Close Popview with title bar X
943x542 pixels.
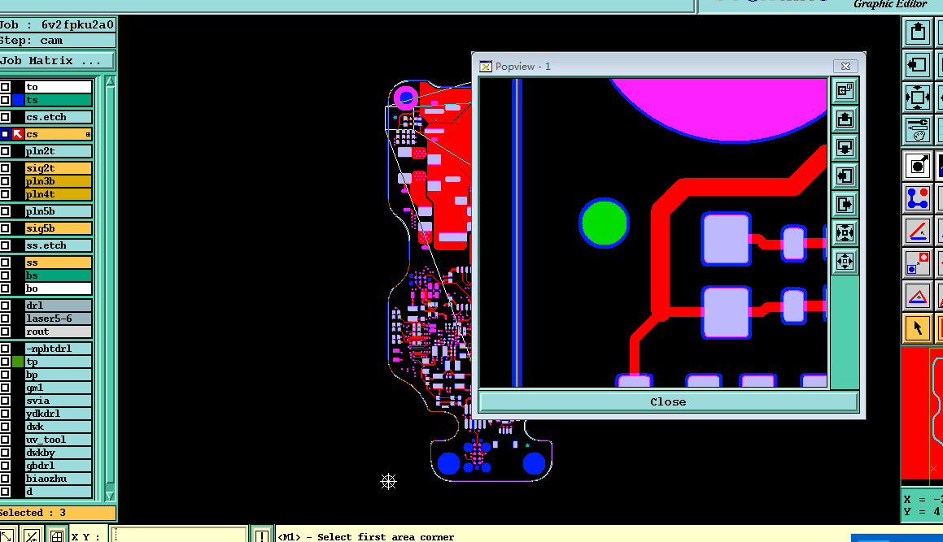(845, 66)
